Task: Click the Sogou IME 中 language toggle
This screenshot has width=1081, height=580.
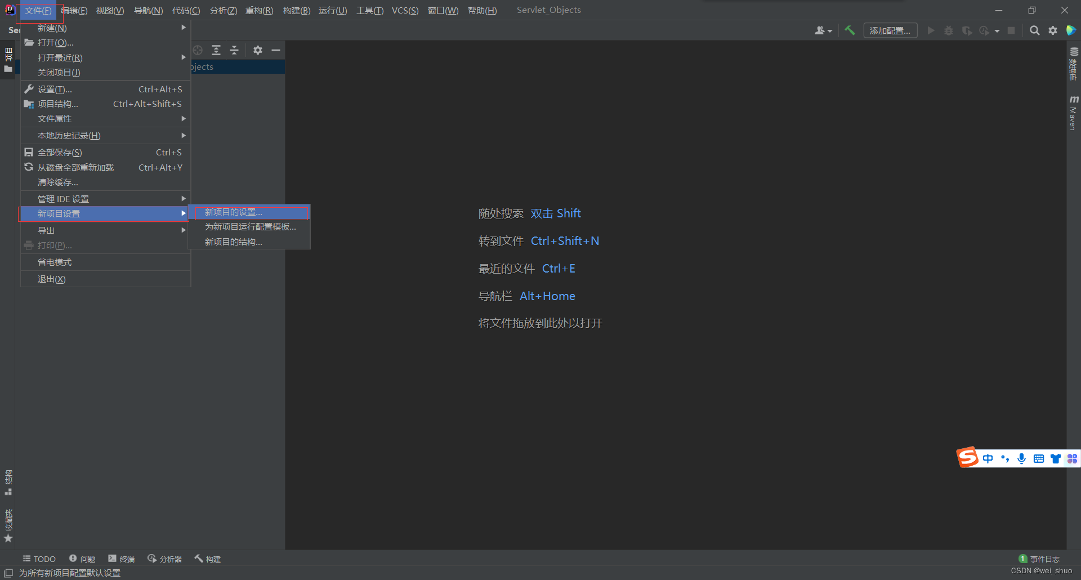Action: point(988,458)
